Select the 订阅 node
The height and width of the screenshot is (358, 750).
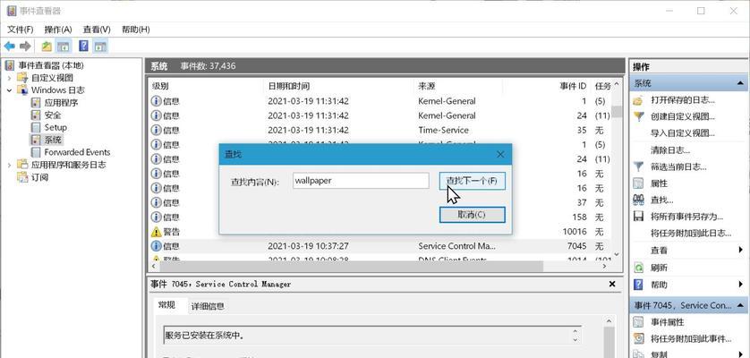(39, 177)
